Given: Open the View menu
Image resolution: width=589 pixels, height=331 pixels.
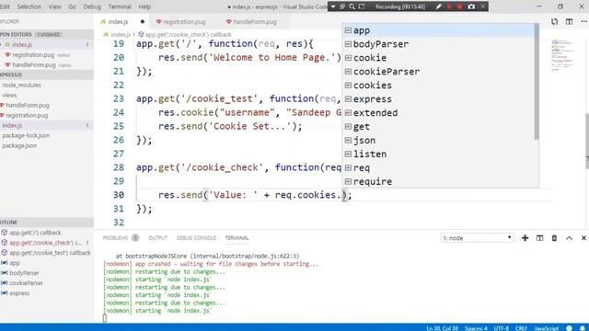Looking at the screenshot, I should pos(54,6).
